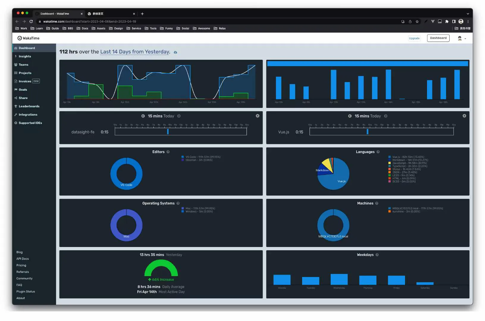Reload the page using the refresh icon

[31, 21]
